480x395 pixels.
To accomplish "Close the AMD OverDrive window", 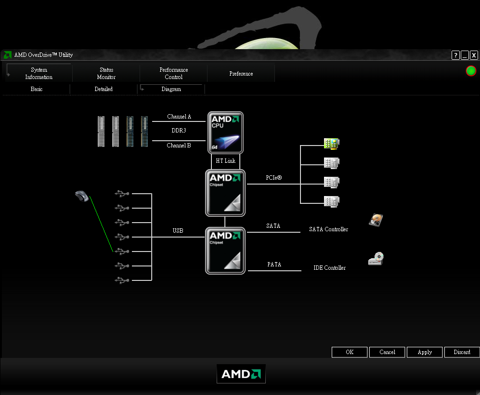I will (x=474, y=55).
